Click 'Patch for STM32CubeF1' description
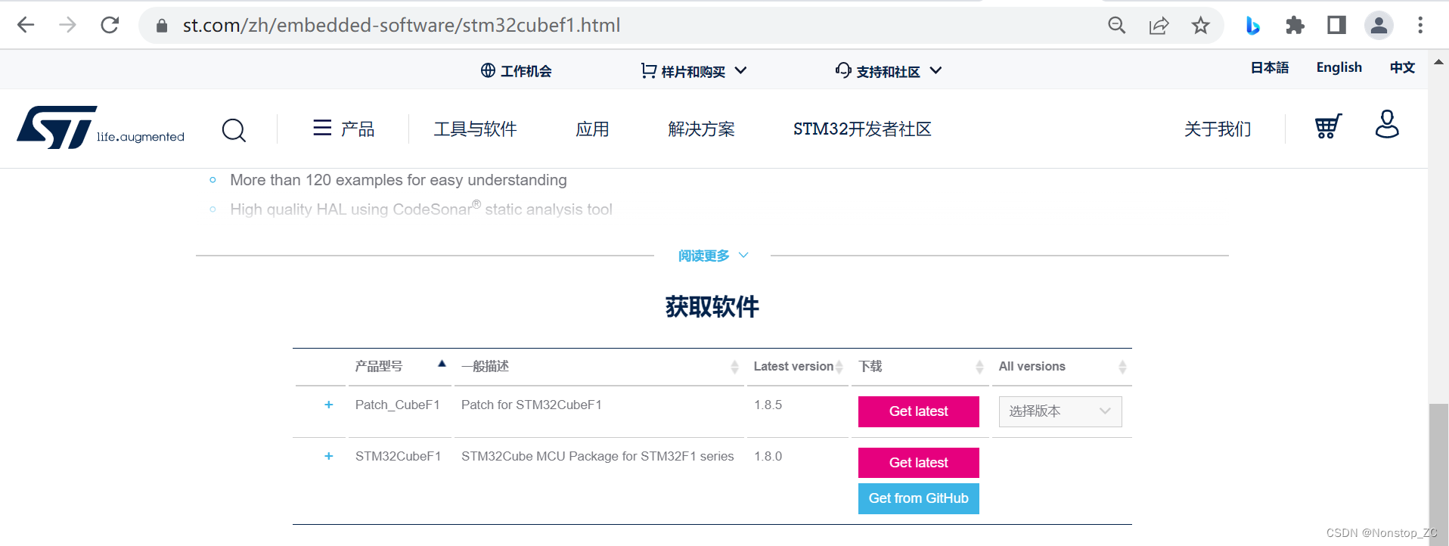The width and height of the screenshot is (1449, 546). 532,405
